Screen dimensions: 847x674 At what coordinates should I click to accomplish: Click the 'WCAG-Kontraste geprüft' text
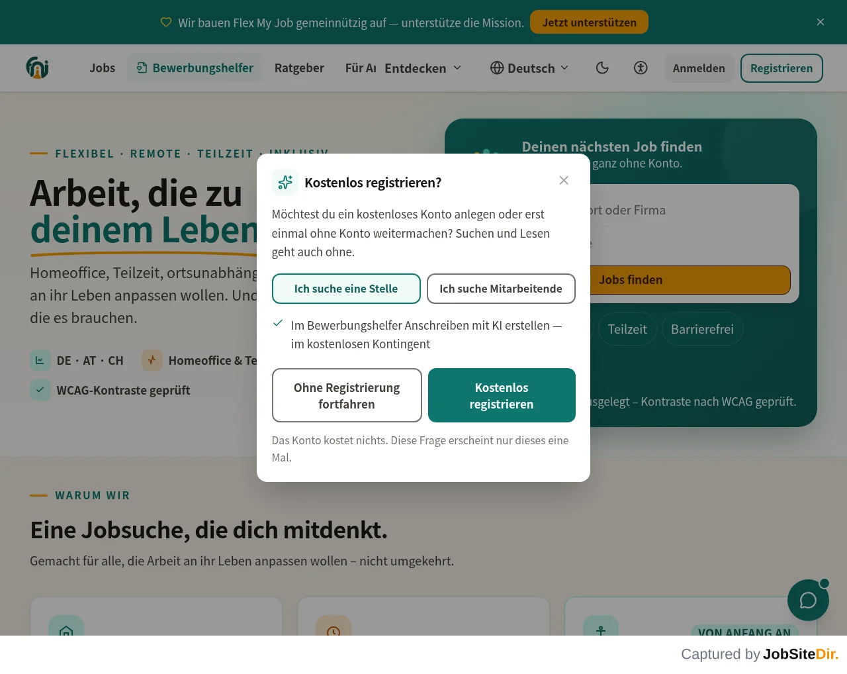click(x=123, y=390)
